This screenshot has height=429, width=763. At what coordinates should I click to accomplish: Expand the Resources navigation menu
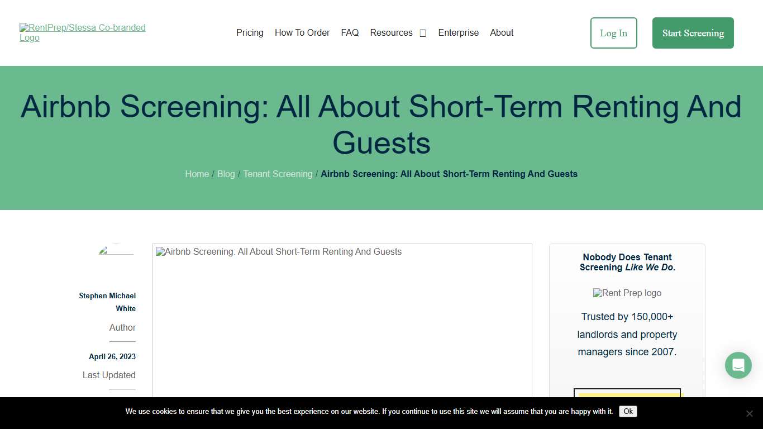[391, 32]
